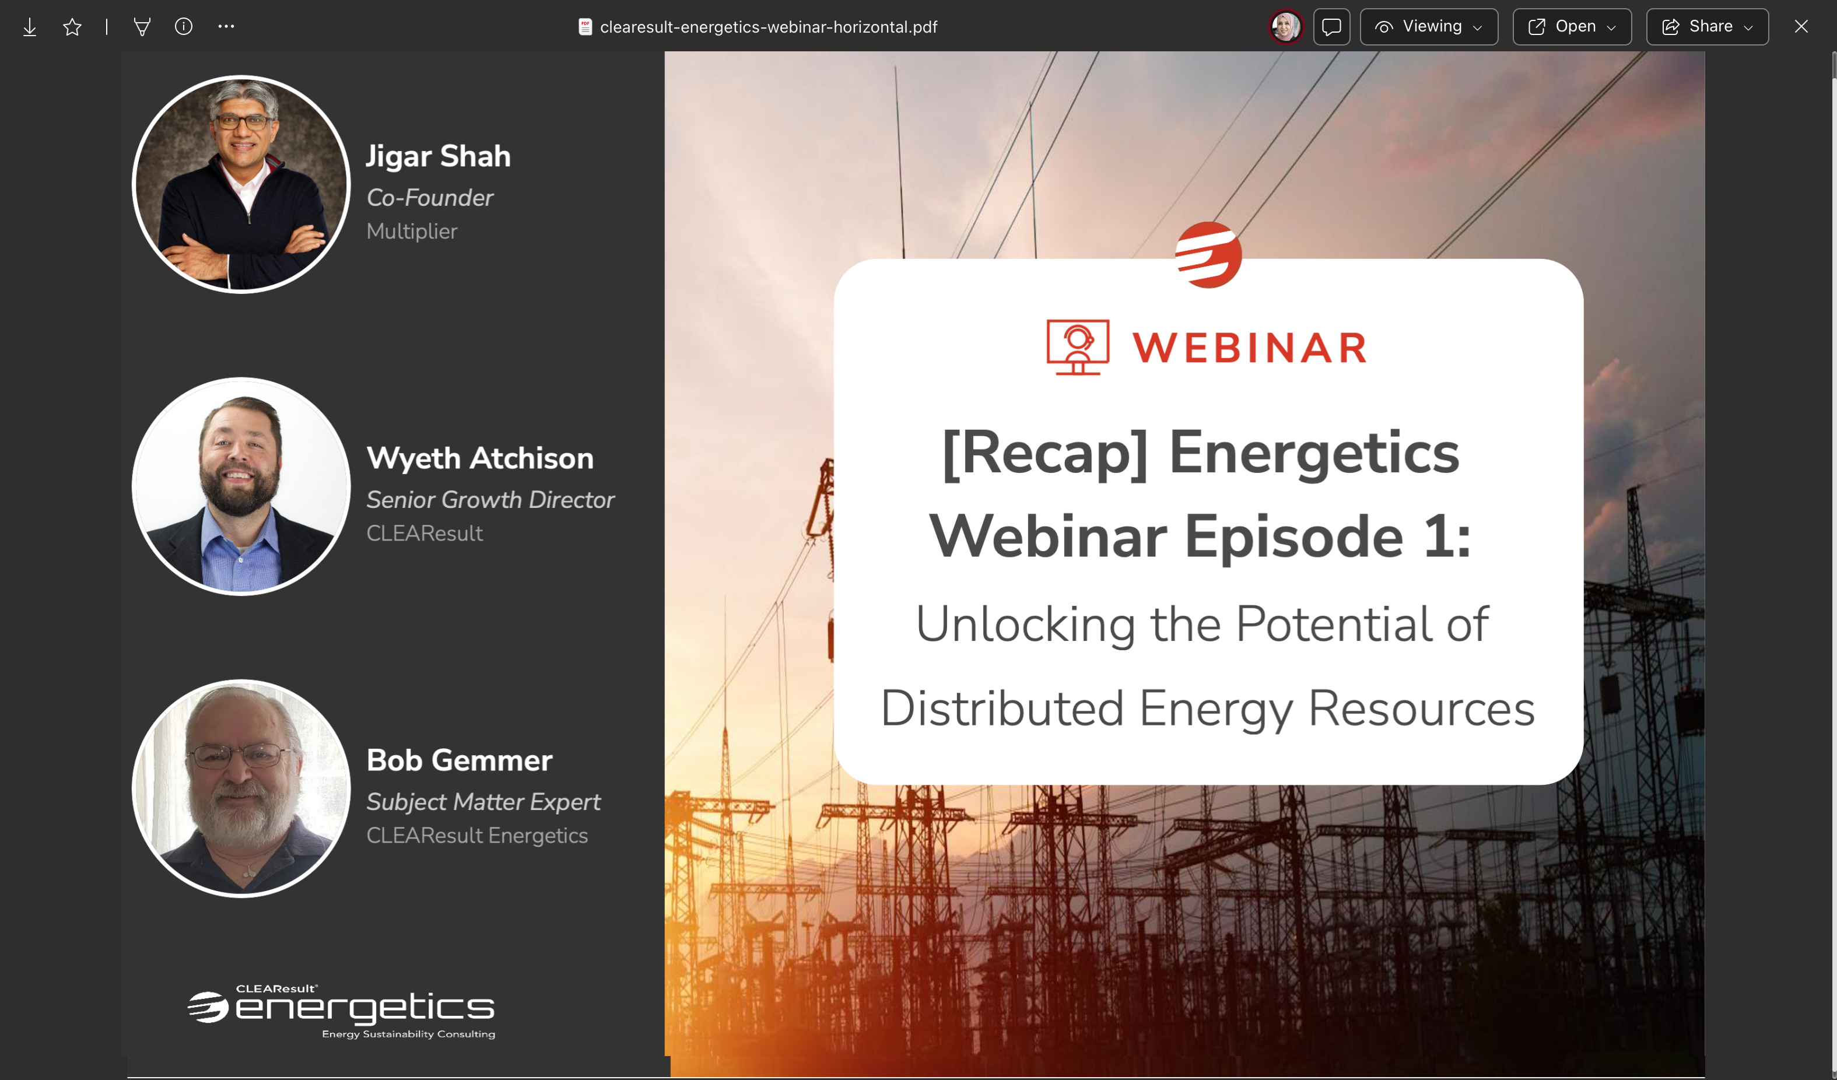
Task: Click Unlocking the Potential of line
Action: click(x=1202, y=625)
